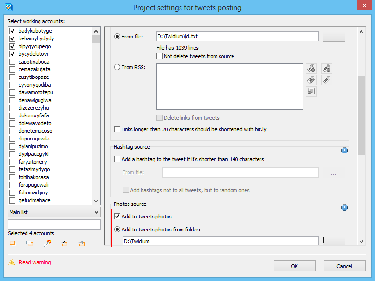
Task: Click the Twidium owl icon in title bar
Action: point(9,7)
